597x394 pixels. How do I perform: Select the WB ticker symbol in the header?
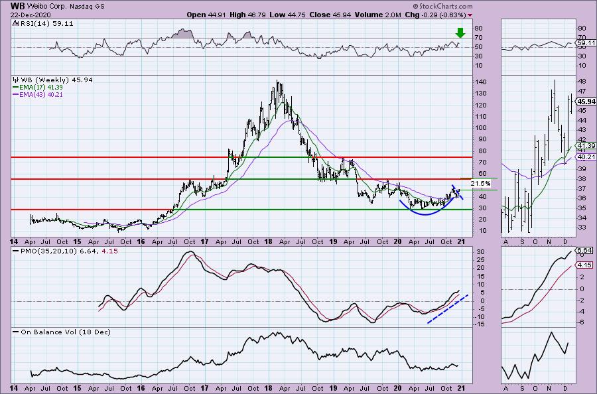pyautogui.click(x=17, y=6)
